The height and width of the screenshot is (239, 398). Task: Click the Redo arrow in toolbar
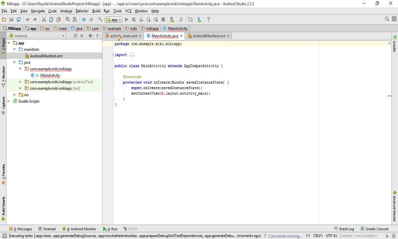coord(35,19)
